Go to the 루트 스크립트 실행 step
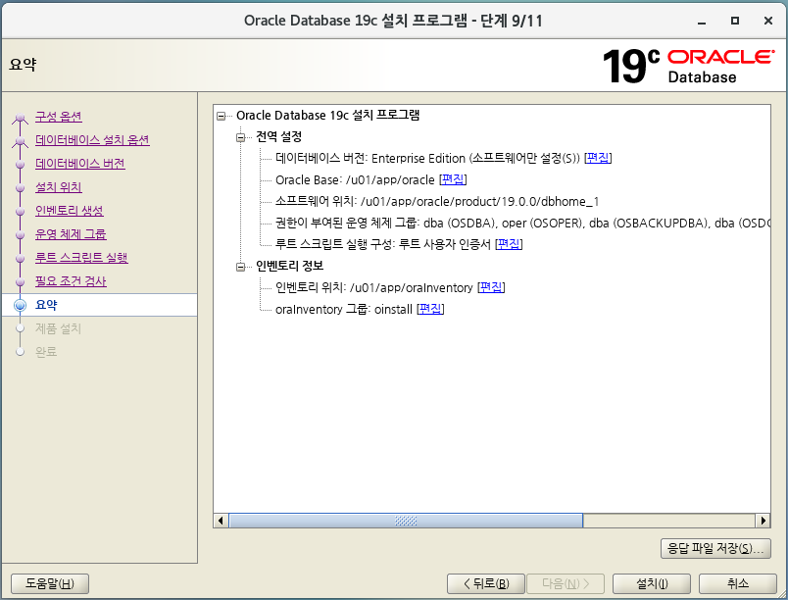 [81, 258]
